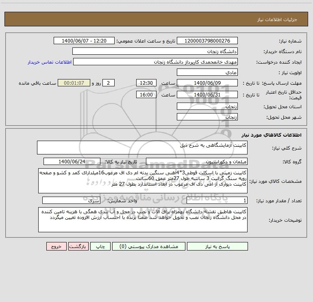Click the label تاریخ نیاز به کالا
313x302 pixels.
pyautogui.click(x=121, y=162)
